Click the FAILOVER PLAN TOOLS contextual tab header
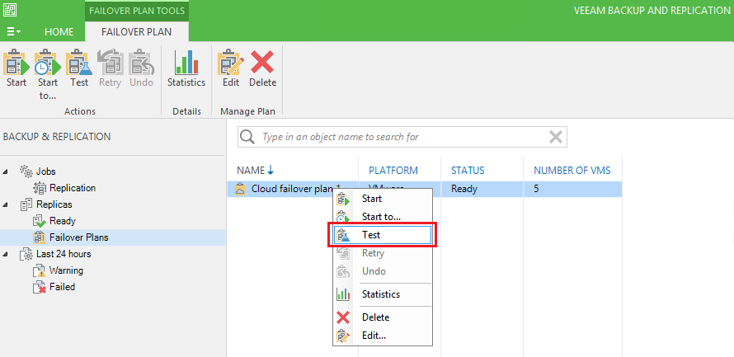734x357 pixels. pyautogui.click(x=137, y=10)
